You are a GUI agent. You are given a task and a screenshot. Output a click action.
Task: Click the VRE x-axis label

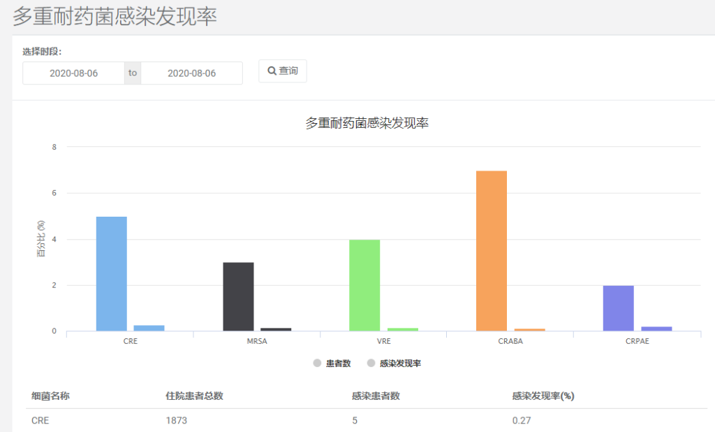pyautogui.click(x=384, y=341)
